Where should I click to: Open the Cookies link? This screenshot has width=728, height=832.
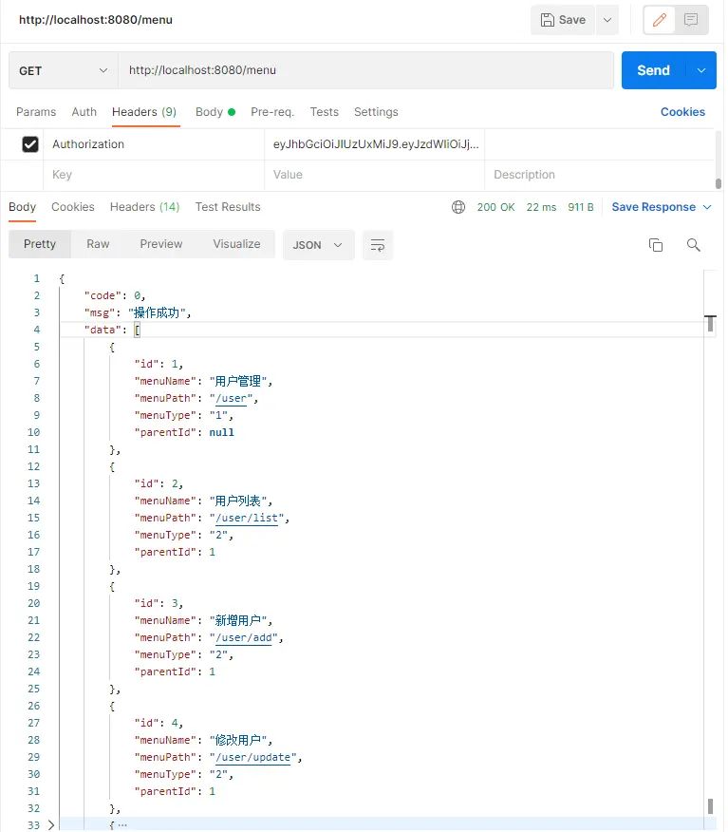tap(682, 112)
